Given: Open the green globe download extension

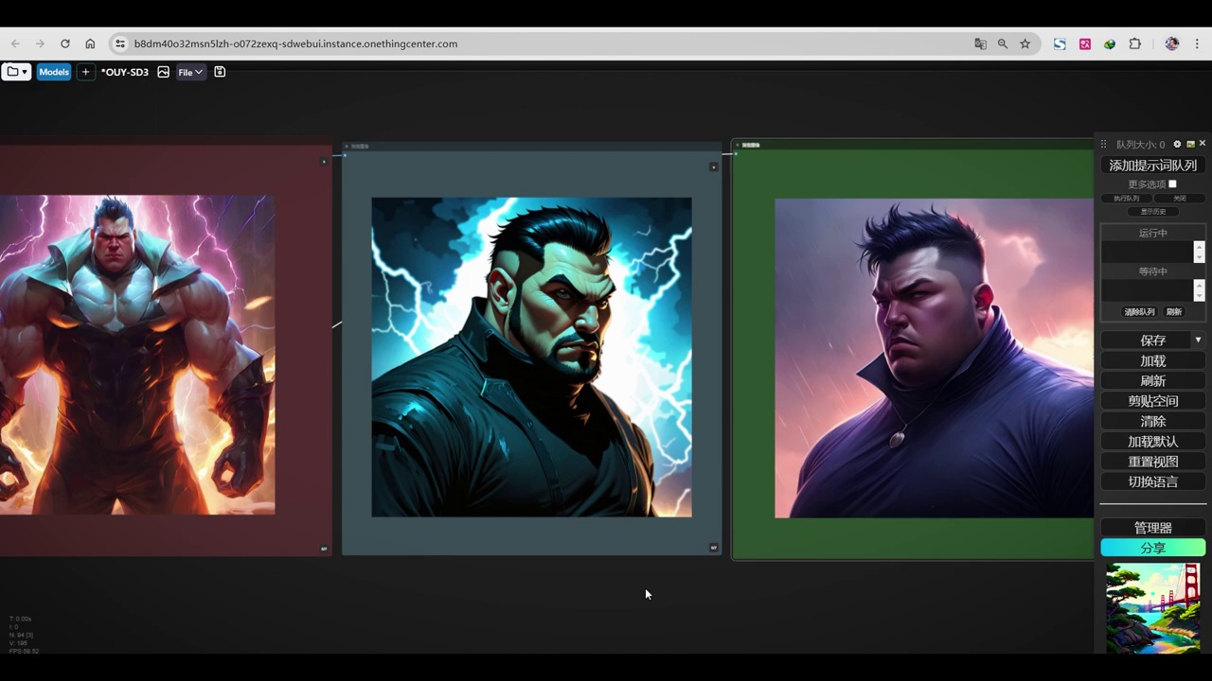Looking at the screenshot, I should 1110,44.
